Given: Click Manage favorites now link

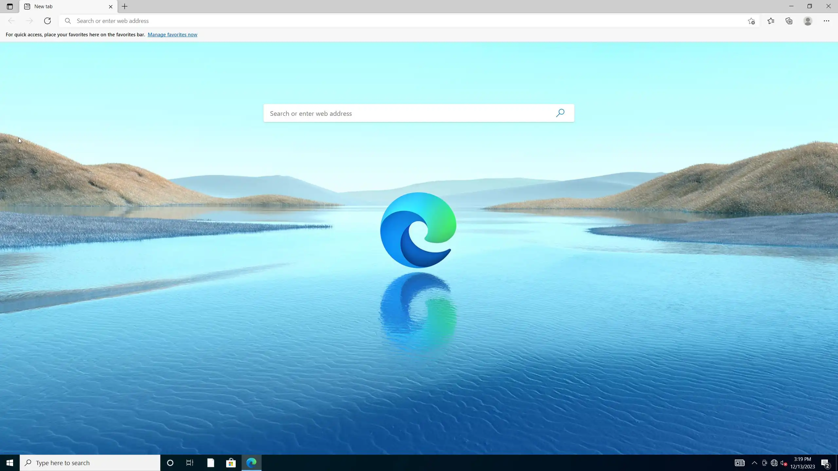Looking at the screenshot, I should pos(172,35).
